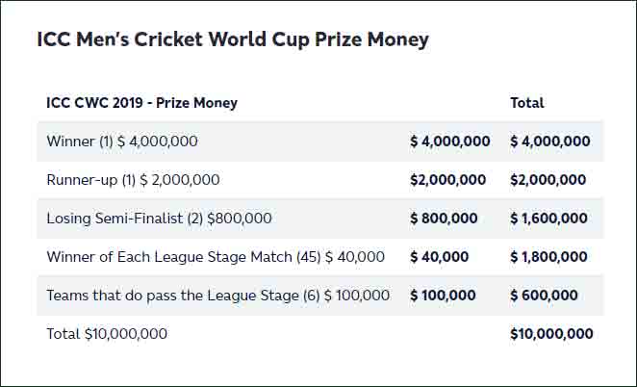Click the bold $800,000 middle-column amount
This screenshot has height=387, width=637.
444,219
